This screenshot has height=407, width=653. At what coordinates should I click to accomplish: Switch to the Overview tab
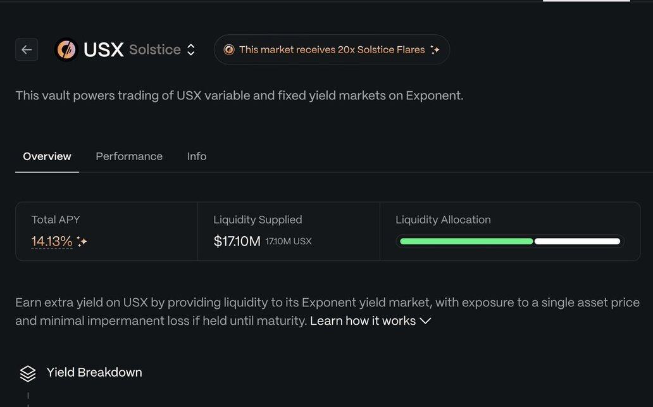[47, 156]
